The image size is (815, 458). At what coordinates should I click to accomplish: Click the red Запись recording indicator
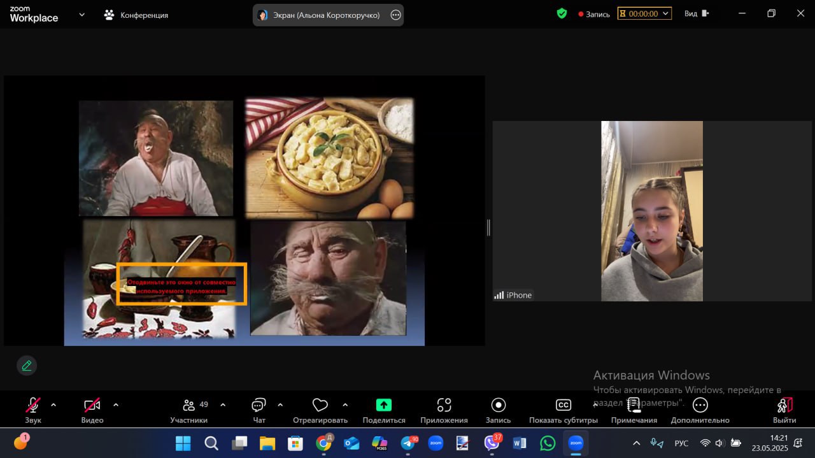point(594,14)
